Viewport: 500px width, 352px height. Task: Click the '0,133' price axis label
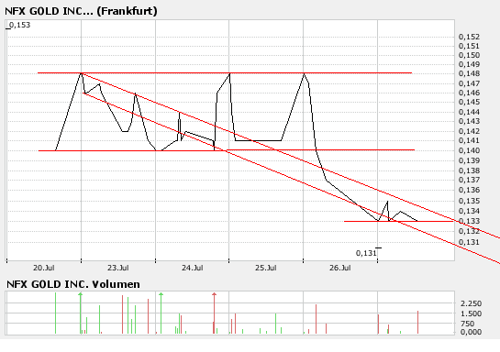[469, 221]
